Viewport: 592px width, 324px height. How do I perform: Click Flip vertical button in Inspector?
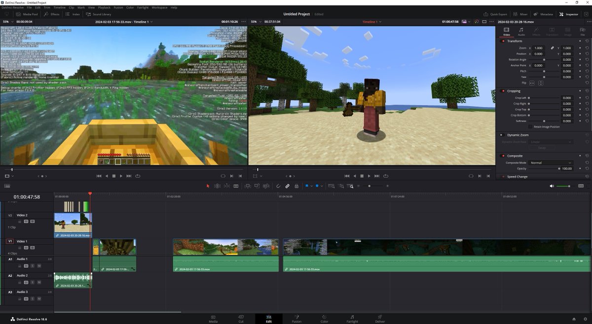pyautogui.click(x=541, y=82)
